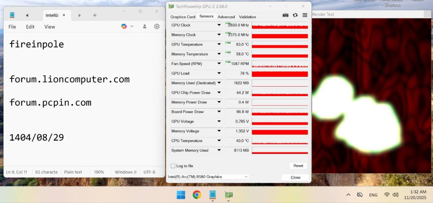Expand CPU Temperature sensor dropdown
Image resolution: width=433 pixels, height=203 pixels.
click(x=219, y=141)
